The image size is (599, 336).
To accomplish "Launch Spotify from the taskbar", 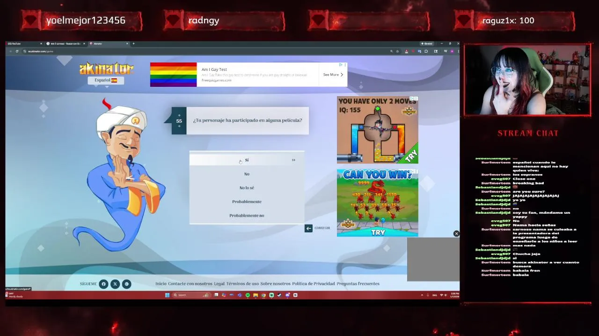I will pos(248,295).
